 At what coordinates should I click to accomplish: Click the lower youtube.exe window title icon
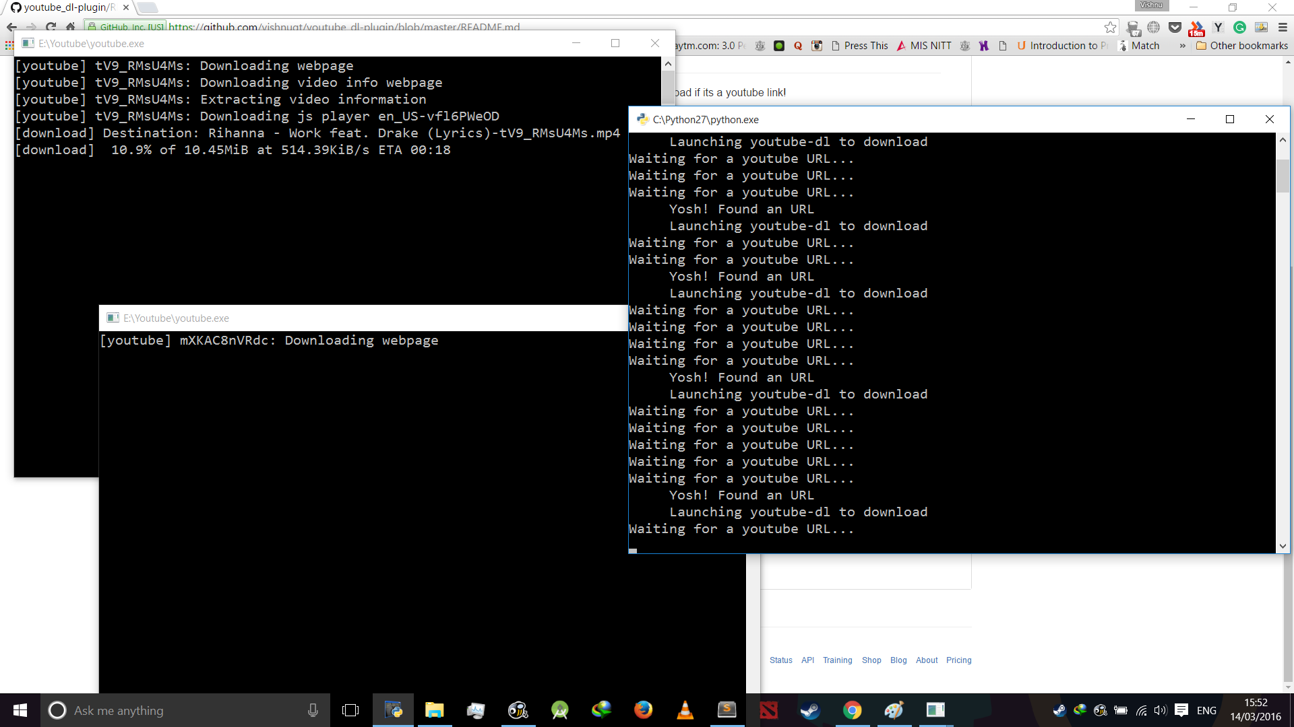[x=113, y=318]
